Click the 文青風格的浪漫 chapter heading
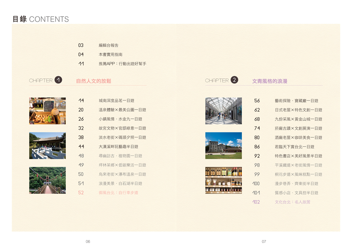The image size is (352, 249). [x=270, y=81]
